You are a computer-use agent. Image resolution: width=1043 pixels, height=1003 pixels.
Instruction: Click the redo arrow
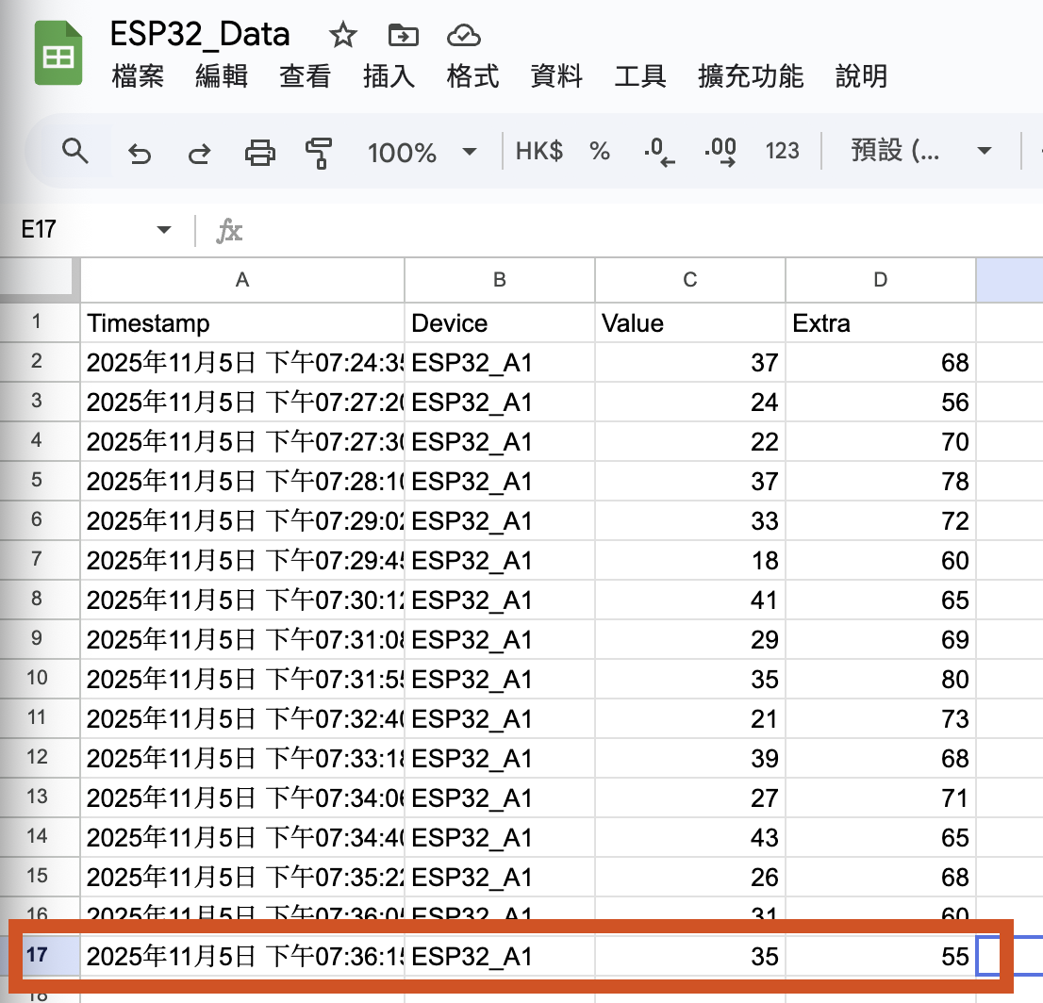(199, 153)
